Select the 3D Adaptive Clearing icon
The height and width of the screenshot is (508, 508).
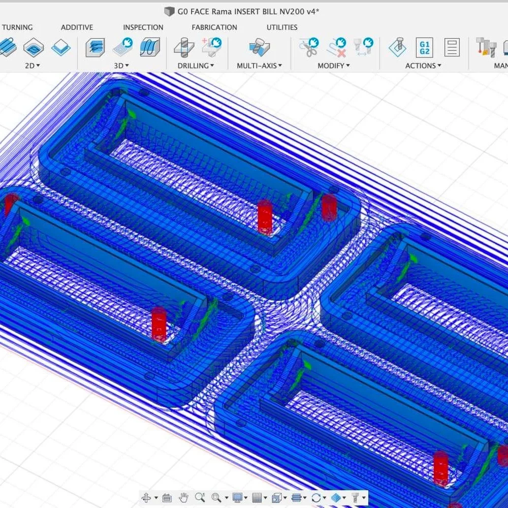pyautogui.click(x=95, y=47)
